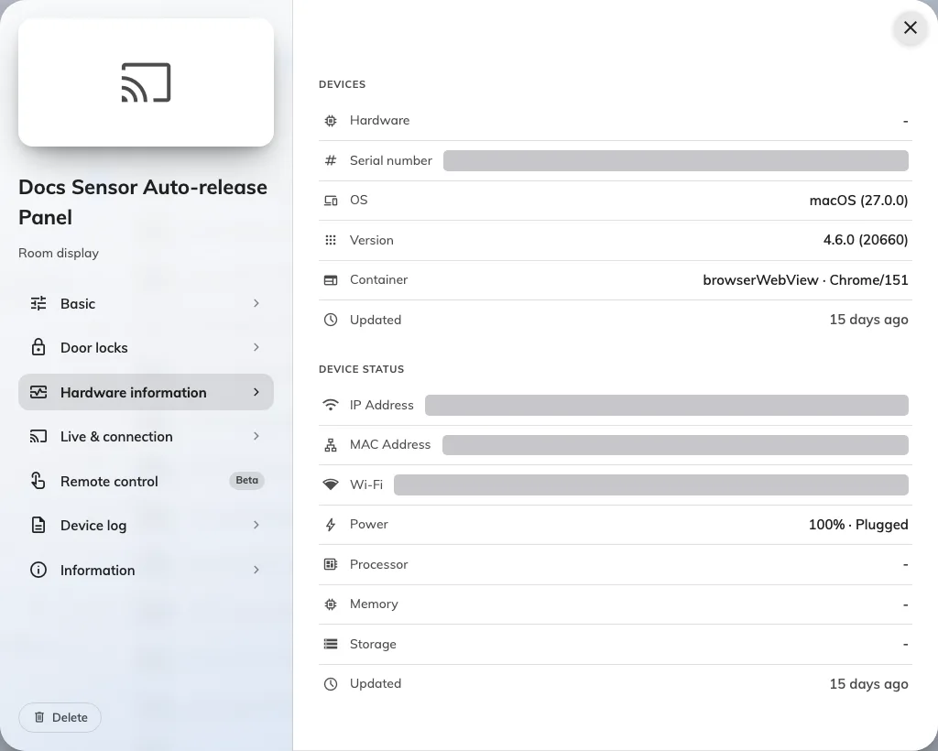Click the Storage stack icon

tap(330, 644)
